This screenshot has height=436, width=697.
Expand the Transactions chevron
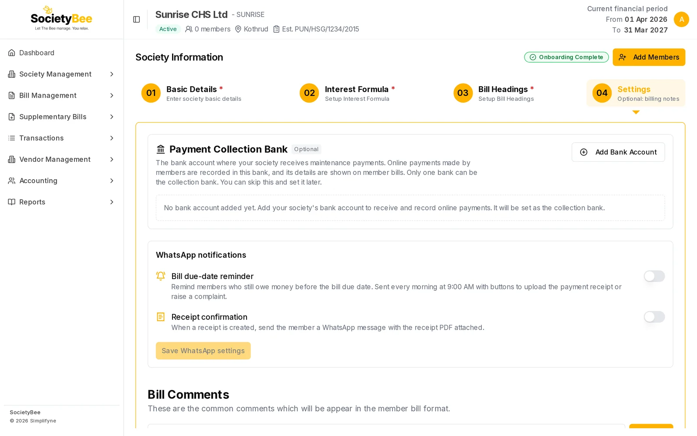[112, 138]
